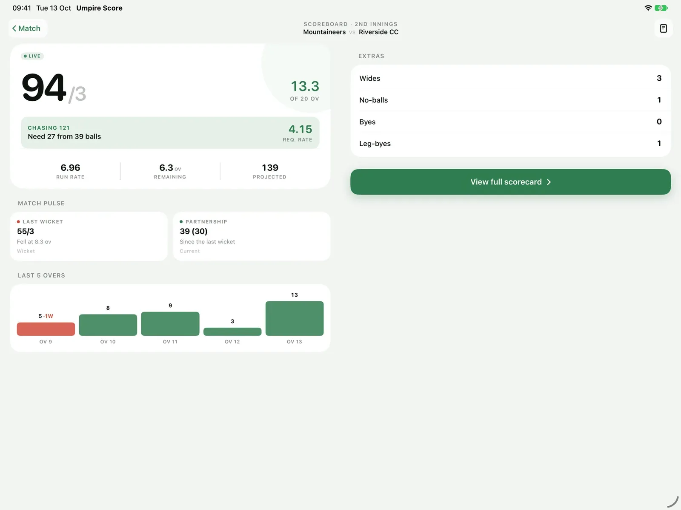Tap 'Since the last wicket' text
681x510 pixels.
click(x=207, y=242)
